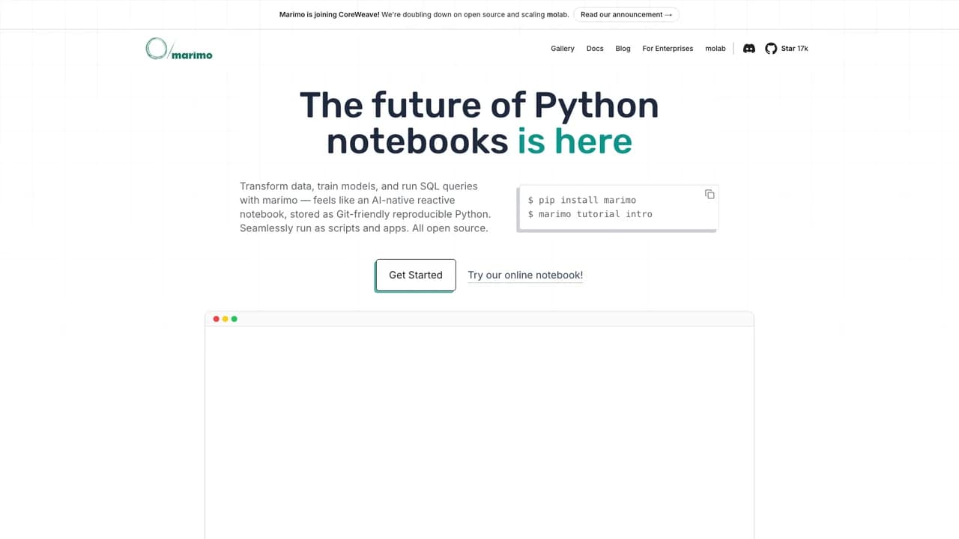The image size is (959, 539).
Task: Click the red dot in demo window
Action: (217, 319)
